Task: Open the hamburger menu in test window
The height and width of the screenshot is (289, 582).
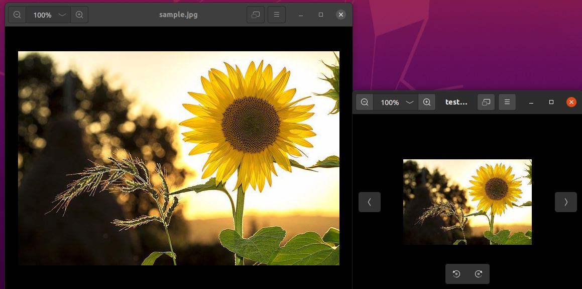Action: pyautogui.click(x=507, y=102)
